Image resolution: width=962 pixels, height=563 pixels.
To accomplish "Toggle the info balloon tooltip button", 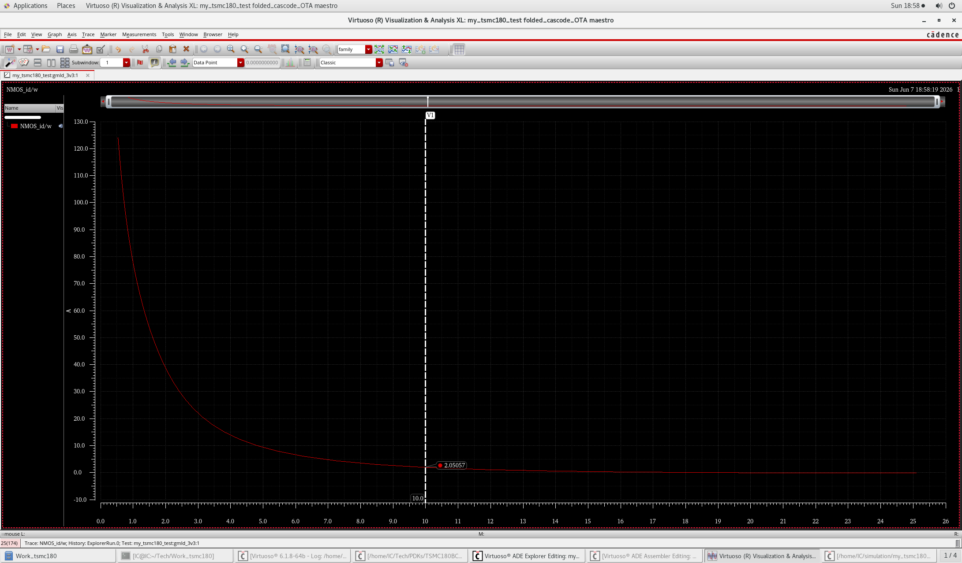I will pyautogui.click(x=154, y=63).
